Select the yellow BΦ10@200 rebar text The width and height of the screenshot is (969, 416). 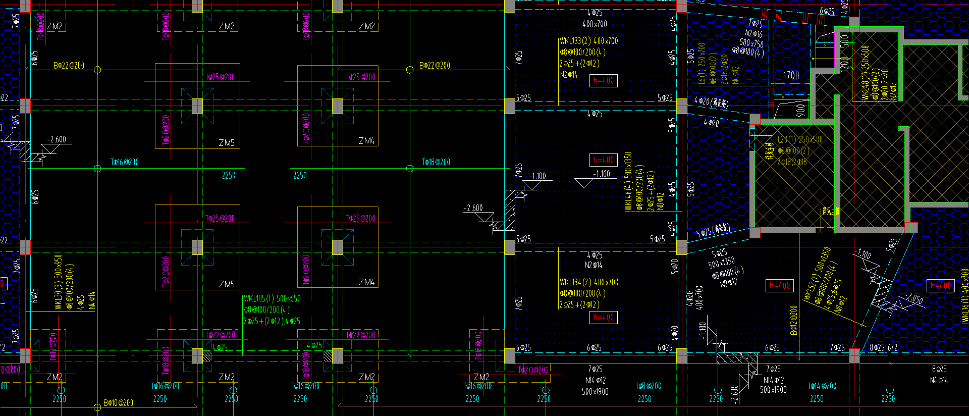(119, 403)
